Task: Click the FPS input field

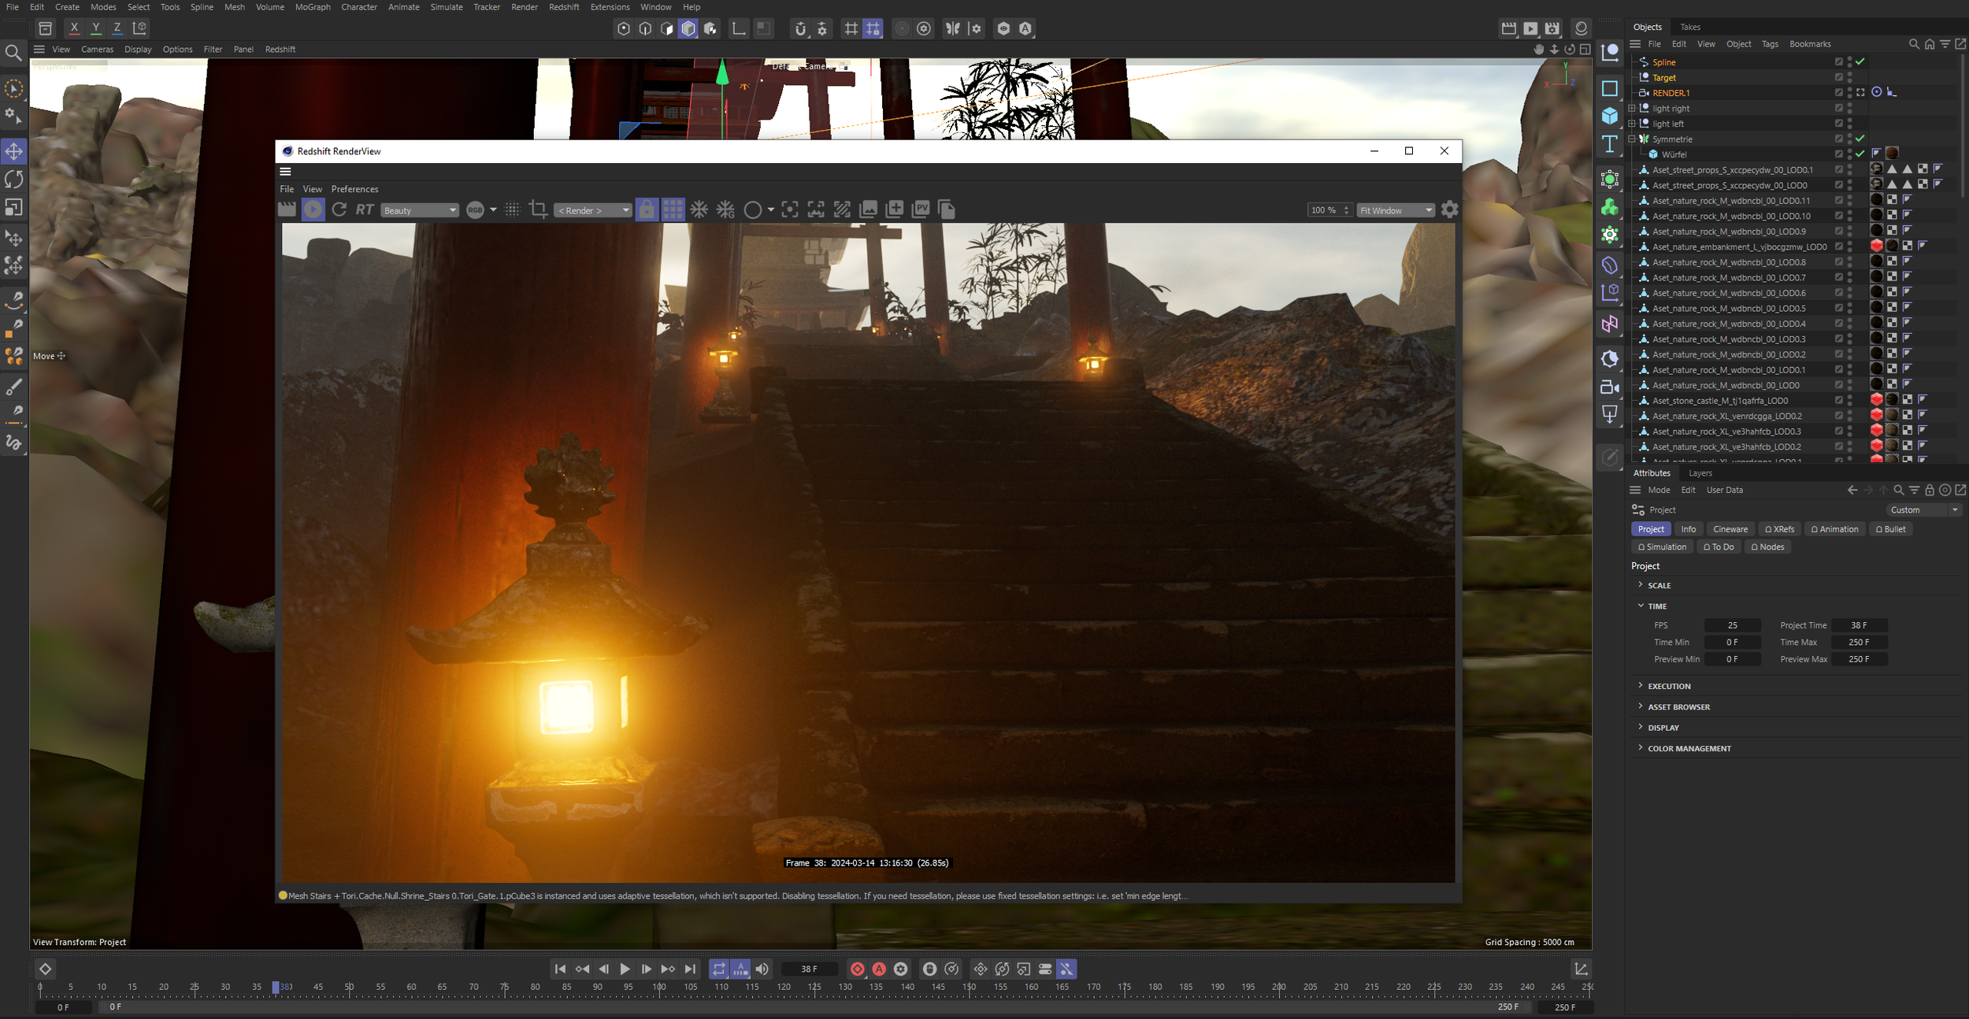Action: tap(1732, 625)
